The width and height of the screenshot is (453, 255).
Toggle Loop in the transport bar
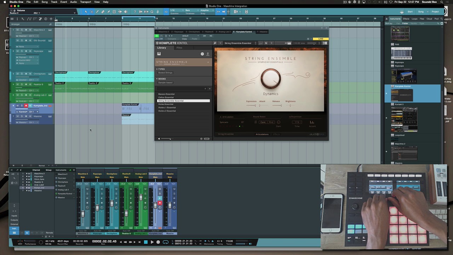[x=165, y=242]
